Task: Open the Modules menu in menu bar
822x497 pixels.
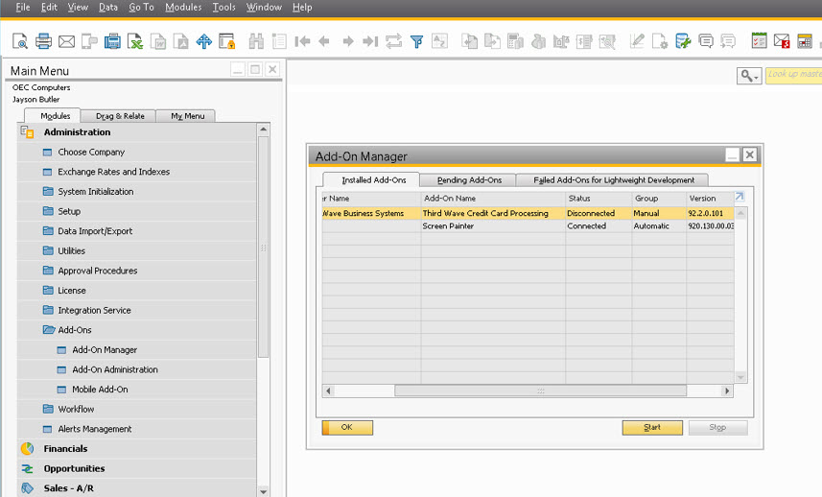Action: pos(183,8)
